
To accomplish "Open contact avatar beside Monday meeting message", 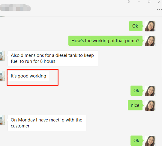I will [2, 120].
